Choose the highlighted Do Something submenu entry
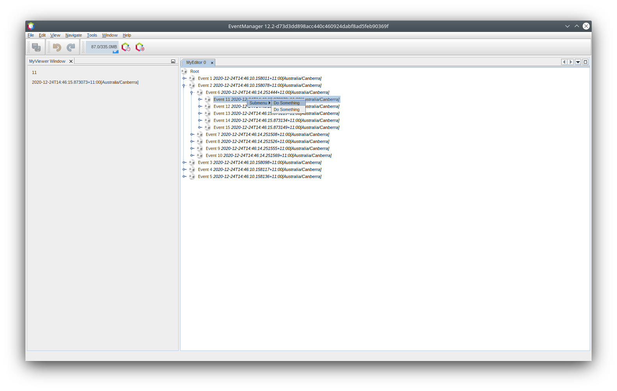This screenshot has width=617, height=391. point(287,103)
